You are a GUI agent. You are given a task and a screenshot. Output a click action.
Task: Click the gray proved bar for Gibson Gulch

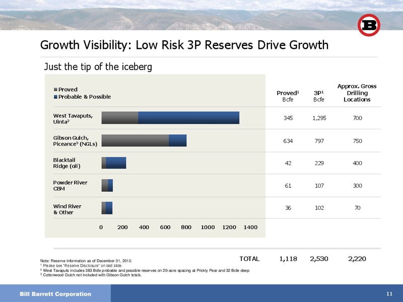click(135, 140)
